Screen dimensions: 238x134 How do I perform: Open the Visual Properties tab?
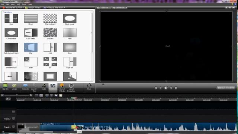(x=71, y=88)
